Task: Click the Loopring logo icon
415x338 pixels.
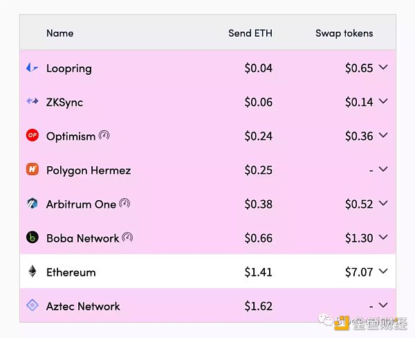Action: (32, 68)
